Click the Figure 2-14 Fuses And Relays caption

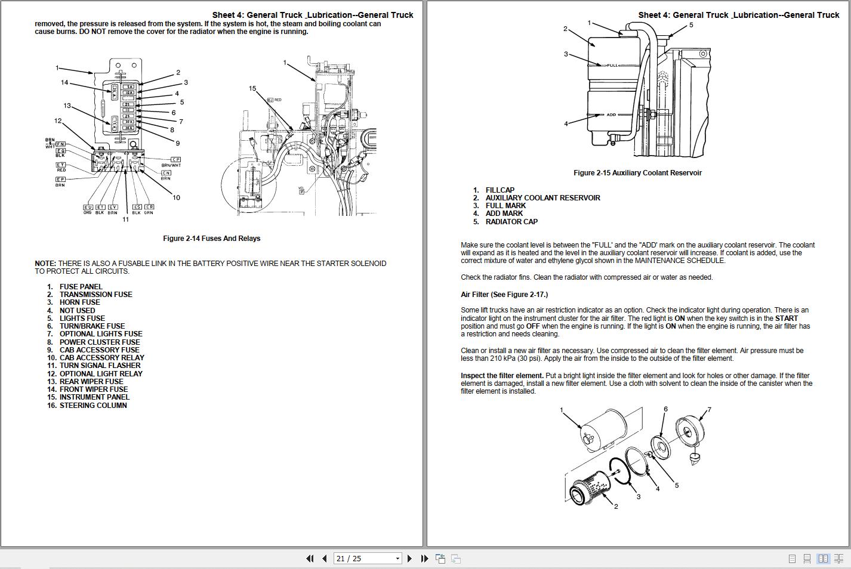tap(211, 239)
